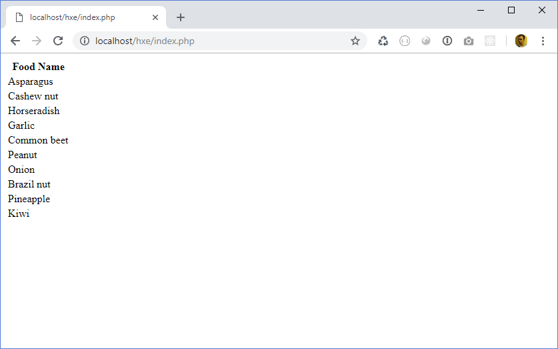Open the grey braces extension icon
Image resolution: width=558 pixels, height=349 pixels.
coord(405,41)
